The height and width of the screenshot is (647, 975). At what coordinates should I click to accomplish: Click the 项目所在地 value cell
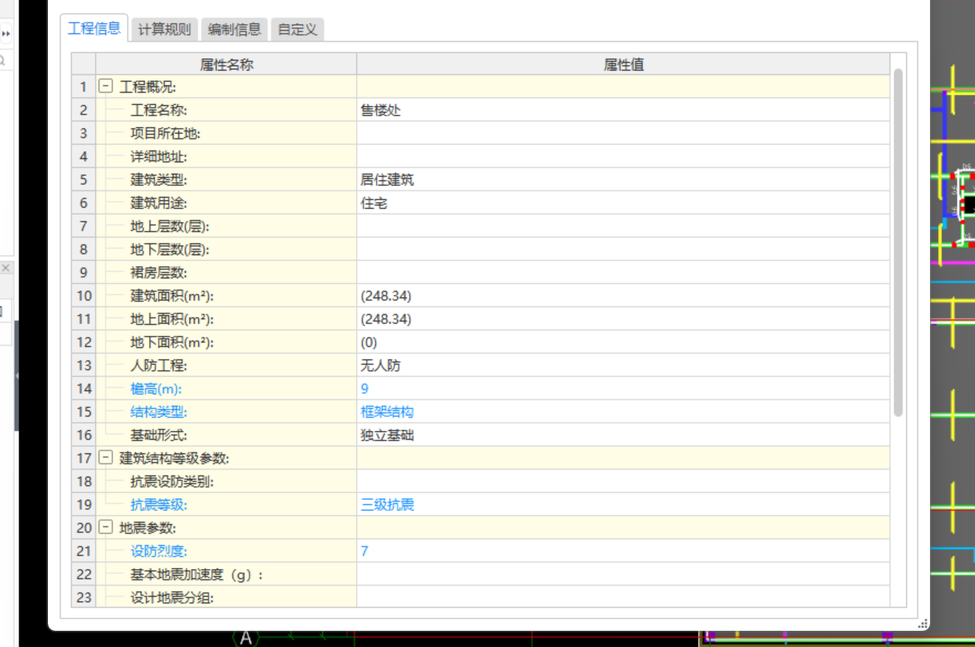[x=623, y=133]
